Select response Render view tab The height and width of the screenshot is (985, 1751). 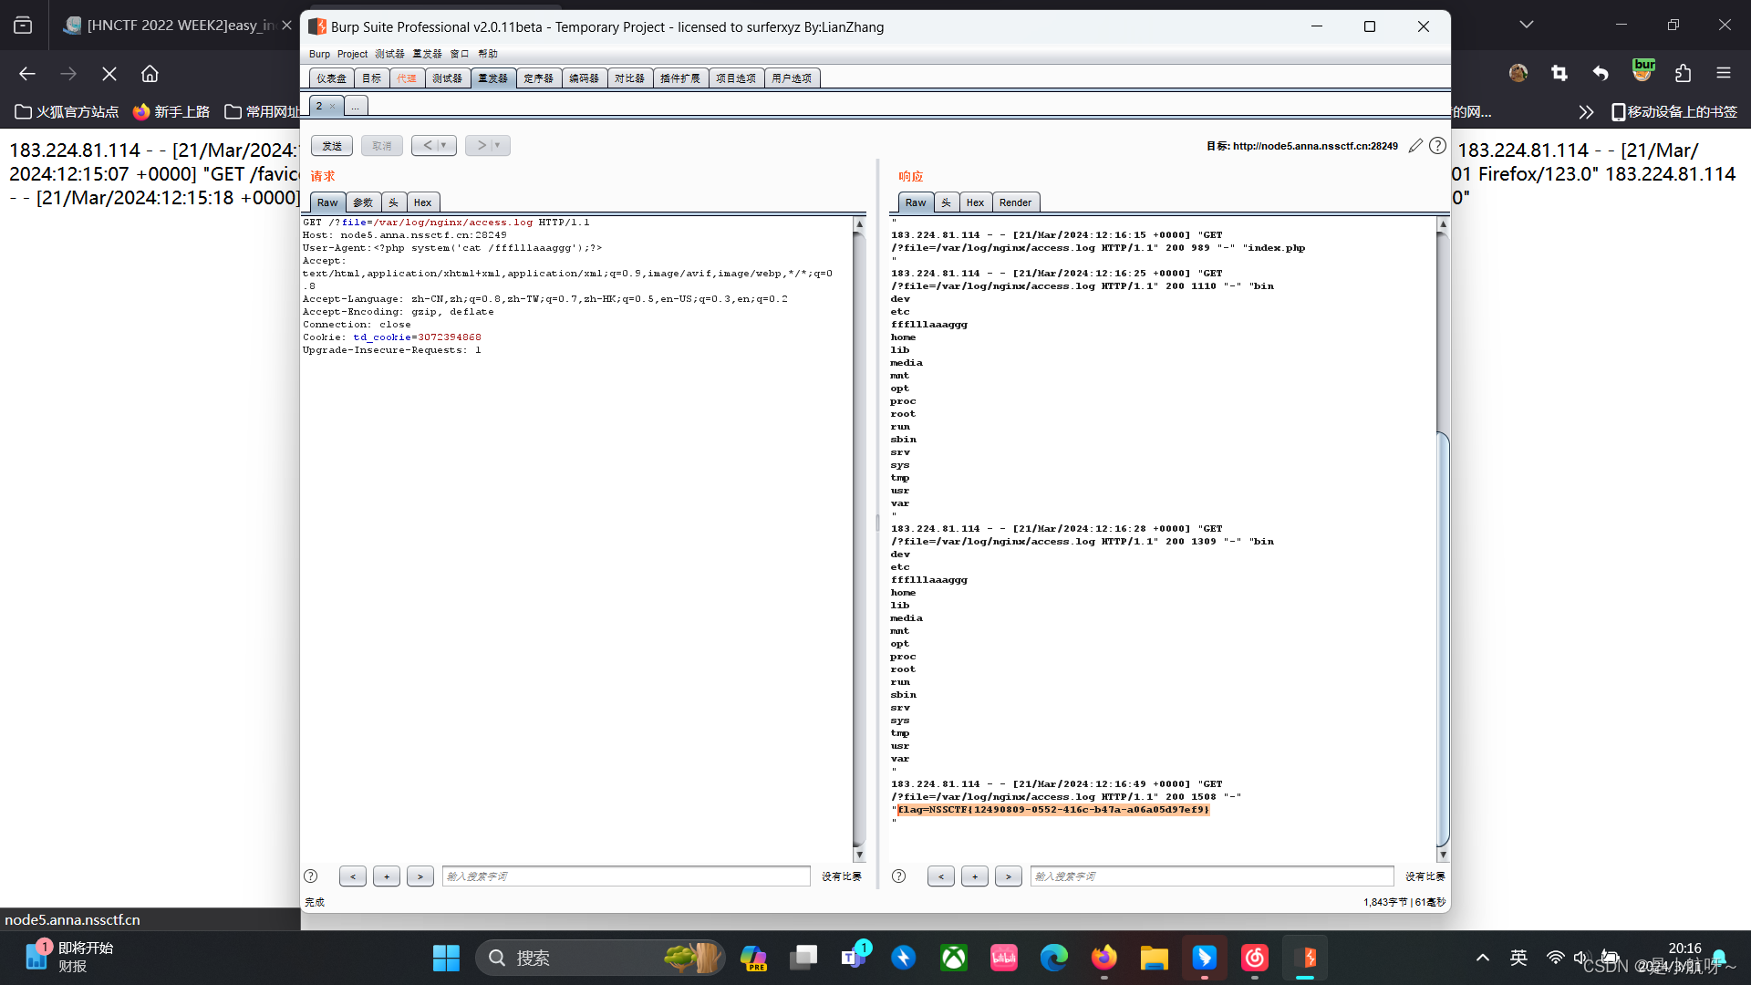1015,202
